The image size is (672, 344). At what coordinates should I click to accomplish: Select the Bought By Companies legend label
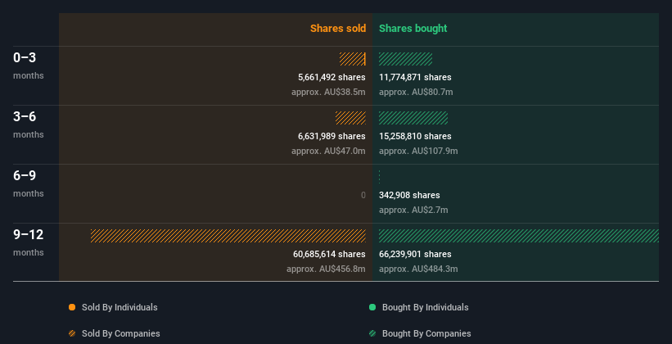tap(426, 333)
